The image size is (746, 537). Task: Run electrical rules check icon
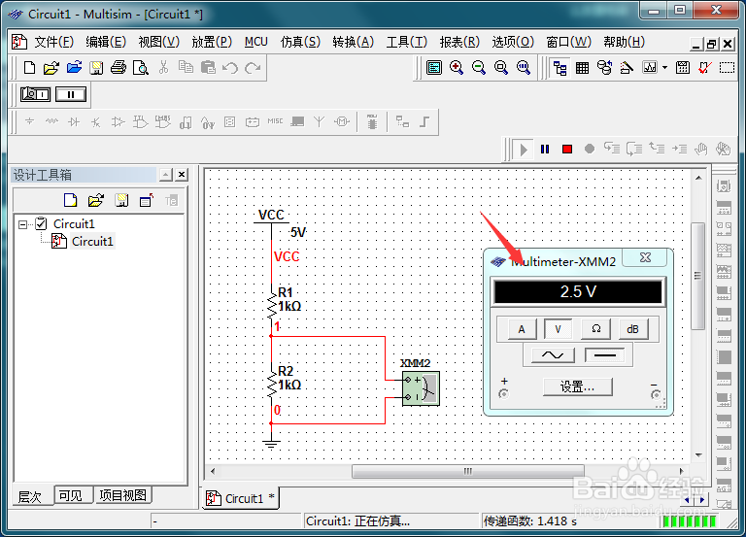704,68
